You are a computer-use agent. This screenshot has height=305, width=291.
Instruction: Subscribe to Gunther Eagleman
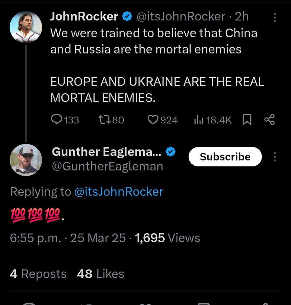tap(225, 157)
